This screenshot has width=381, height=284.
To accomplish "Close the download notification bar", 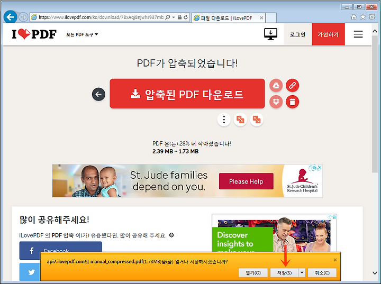I will [x=335, y=260].
